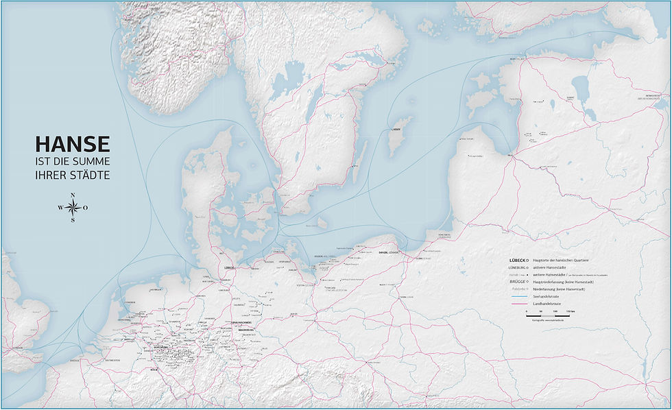The width and height of the screenshot is (672, 410).
Task: Click the Kartografie credit under the scale
Action: click(x=548, y=320)
